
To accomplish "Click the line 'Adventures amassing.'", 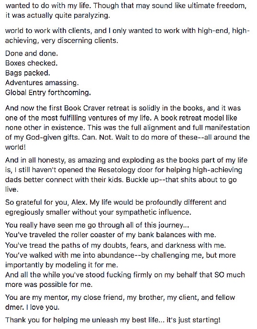I will pos(42,83).
